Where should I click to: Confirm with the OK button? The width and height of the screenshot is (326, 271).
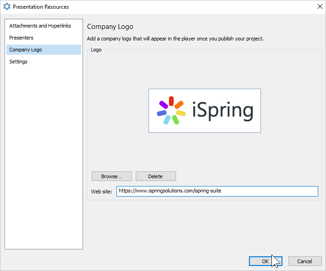265,261
